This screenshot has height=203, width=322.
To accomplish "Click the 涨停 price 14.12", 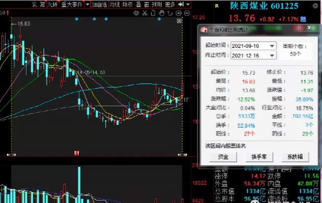I will pos(259,176).
